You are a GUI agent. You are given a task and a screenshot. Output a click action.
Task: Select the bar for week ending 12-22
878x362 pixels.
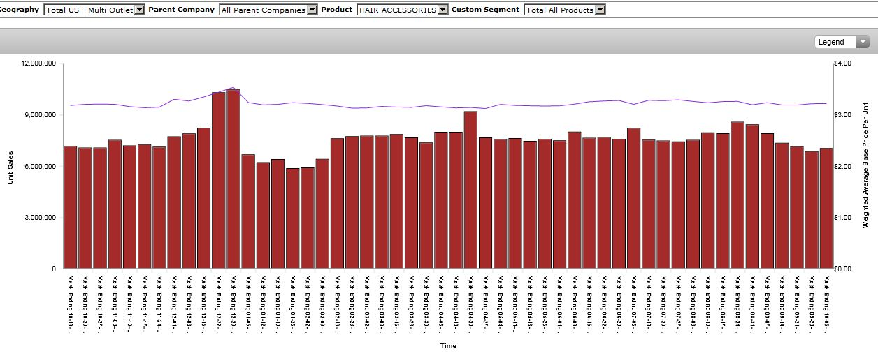(218, 181)
